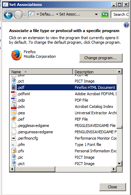Viewport: 131px width, 195px height.
Task: Select the .pdp extension name
Action: coord(21,100)
